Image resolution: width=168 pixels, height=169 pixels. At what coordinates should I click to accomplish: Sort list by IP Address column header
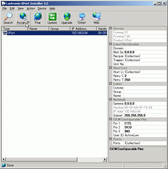pyautogui.click(x=83, y=29)
